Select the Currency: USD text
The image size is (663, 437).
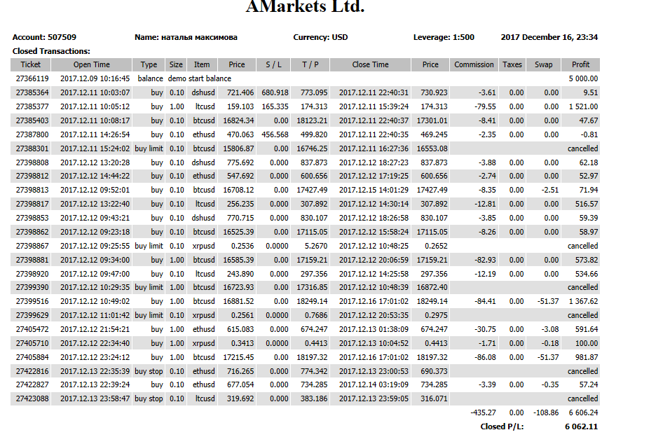coord(320,37)
